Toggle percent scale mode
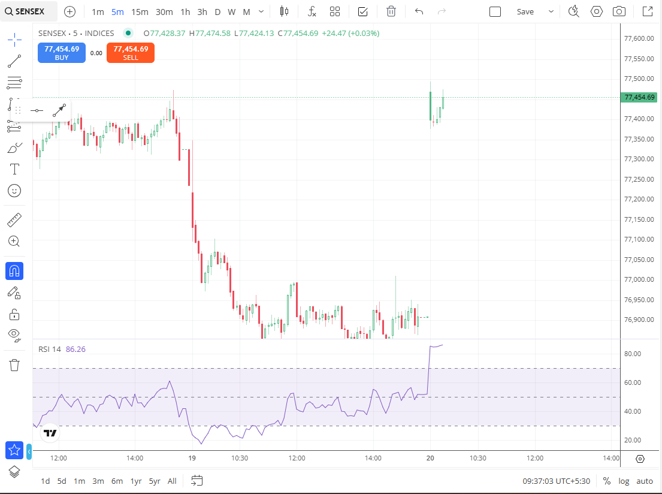This screenshot has width=662, height=494. click(607, 481)
